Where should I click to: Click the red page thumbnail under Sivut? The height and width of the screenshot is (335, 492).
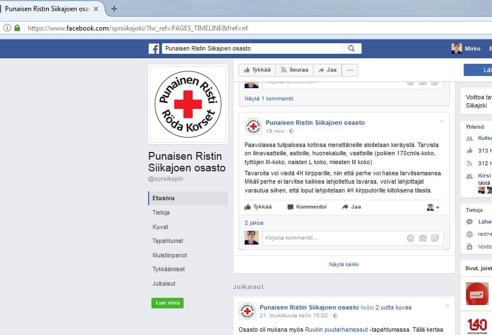[x=477, y=293]
